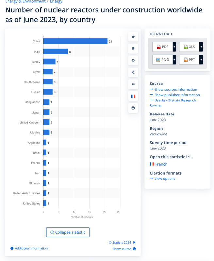Click the PNG file icon
Viewport: 214px width, 261px height.
point(158,60)
